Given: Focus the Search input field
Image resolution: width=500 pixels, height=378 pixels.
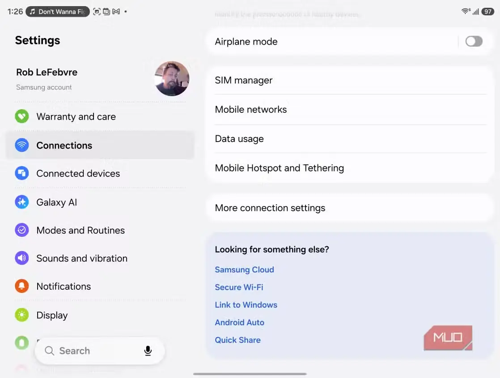Looking at the screenshot, I should (x=100, y=351).
